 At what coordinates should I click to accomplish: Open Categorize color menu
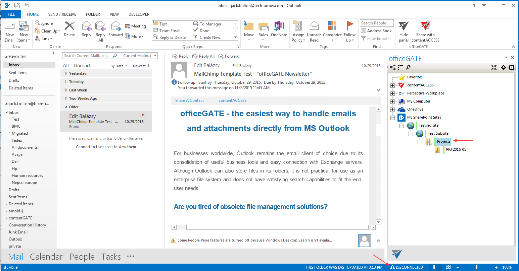pos(332,31)
